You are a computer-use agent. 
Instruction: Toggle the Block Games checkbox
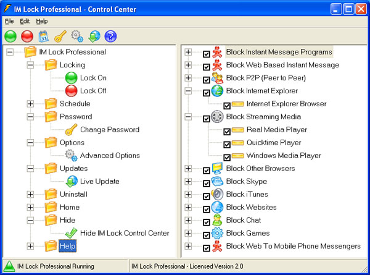[x=207, y=235]
